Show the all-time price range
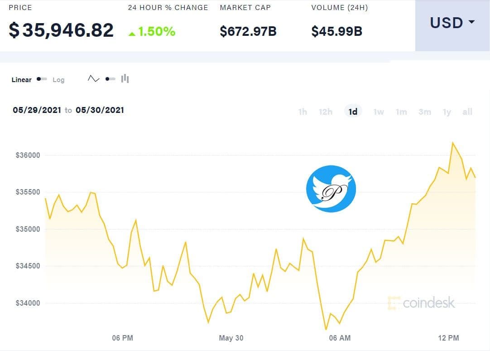Screen dimensions: 490x351 (467, 112)
